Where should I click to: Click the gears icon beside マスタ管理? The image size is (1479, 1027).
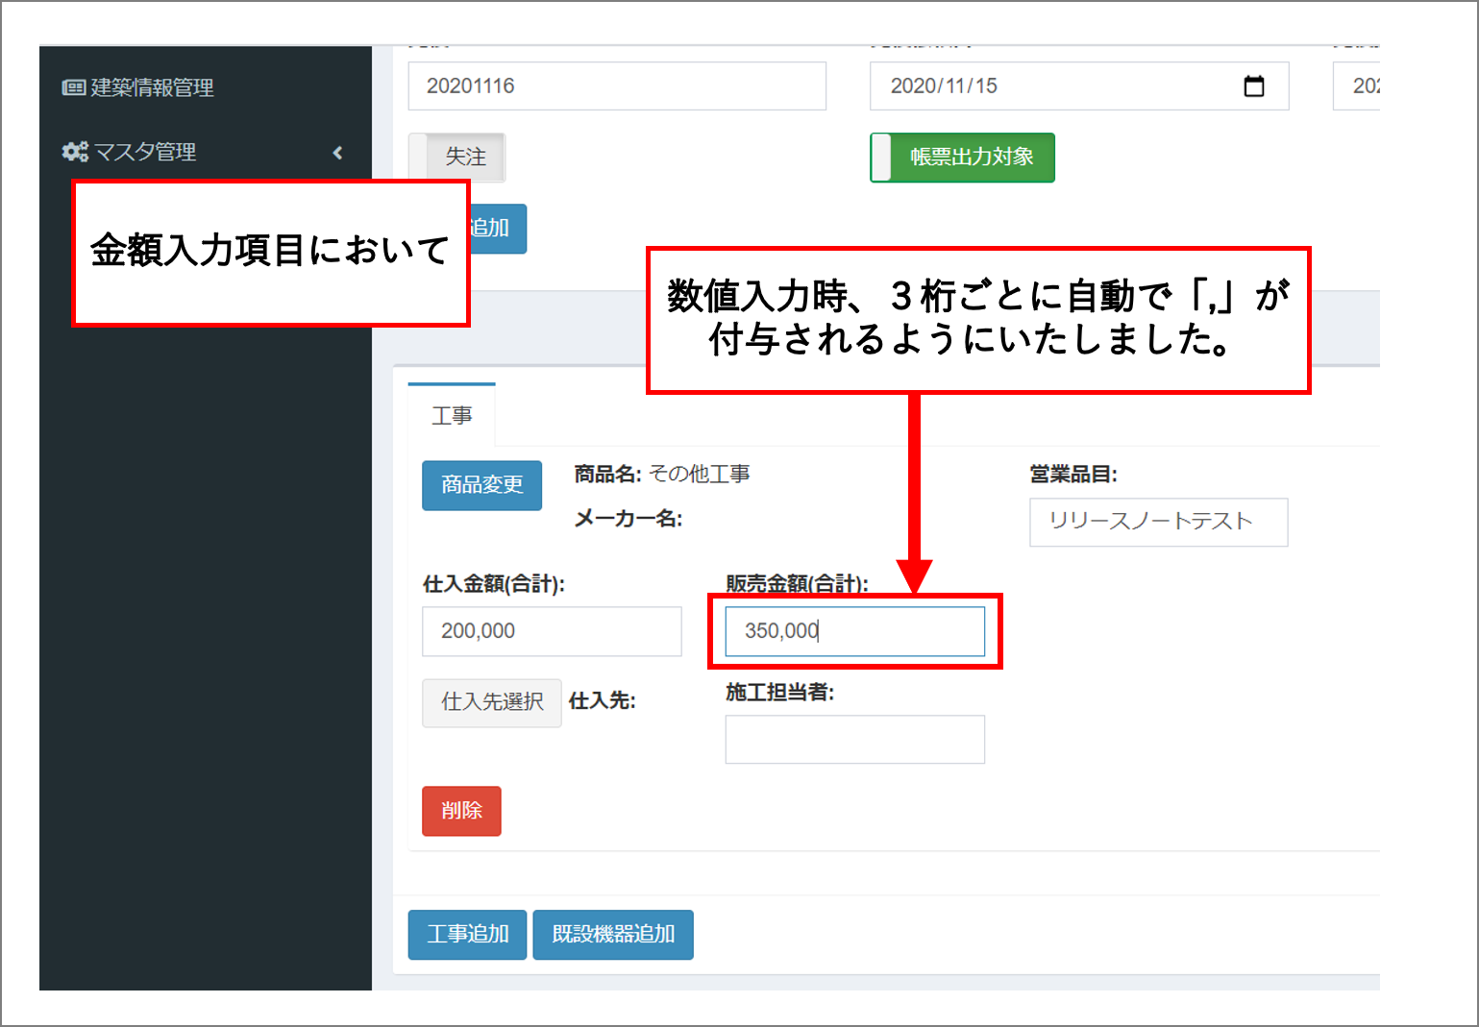(x=75, y=152)
